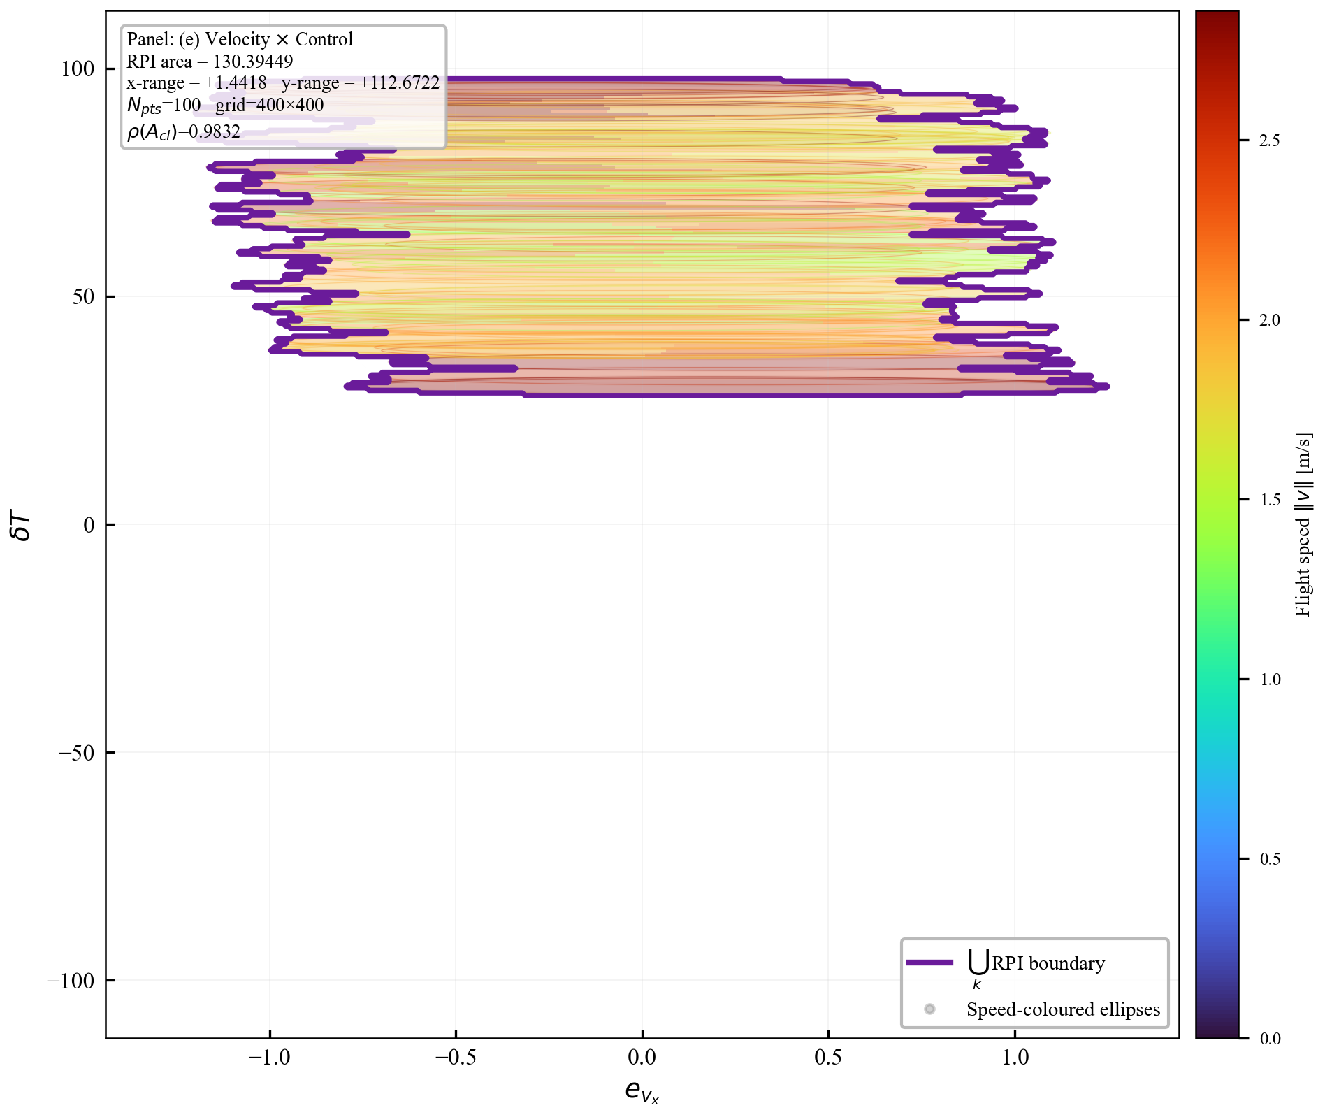Click the y-axis tick label 50

[x=83, y=297]
